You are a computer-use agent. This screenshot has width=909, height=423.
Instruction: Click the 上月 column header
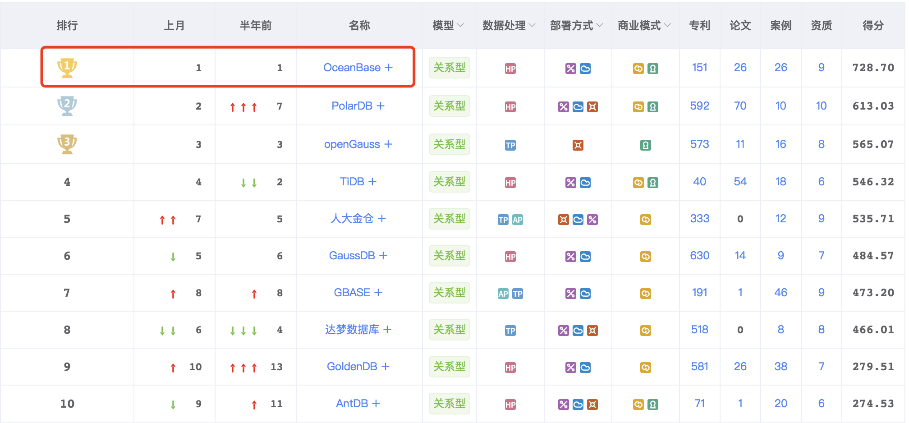pos(174,26)
